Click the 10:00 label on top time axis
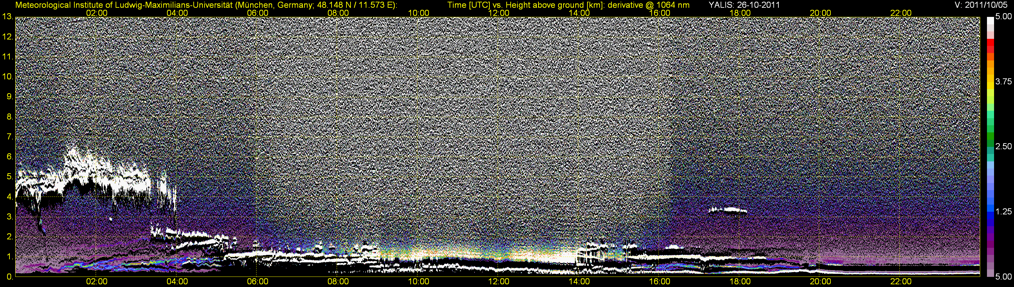Screen dimensions: 1014x287 418,13
